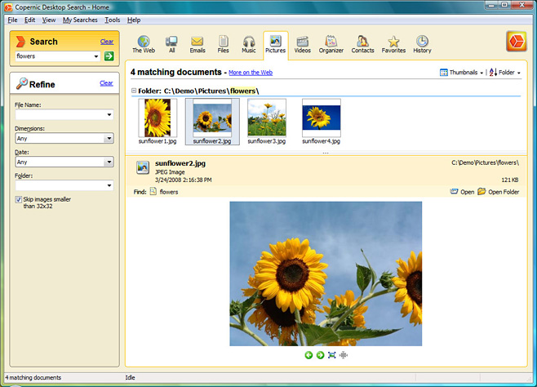Go to the Organizer category

click(x=331, y=45)
